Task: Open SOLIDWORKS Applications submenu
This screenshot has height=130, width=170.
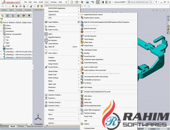Action: point(62,8)
